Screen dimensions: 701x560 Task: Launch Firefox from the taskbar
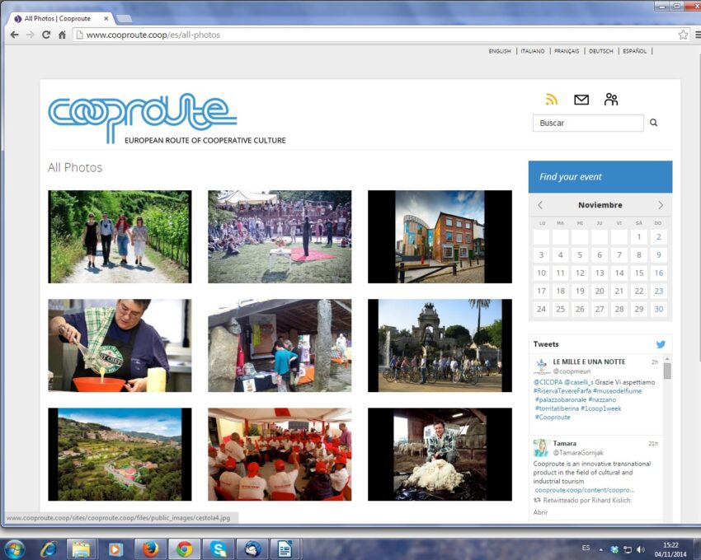click(150, 548)
